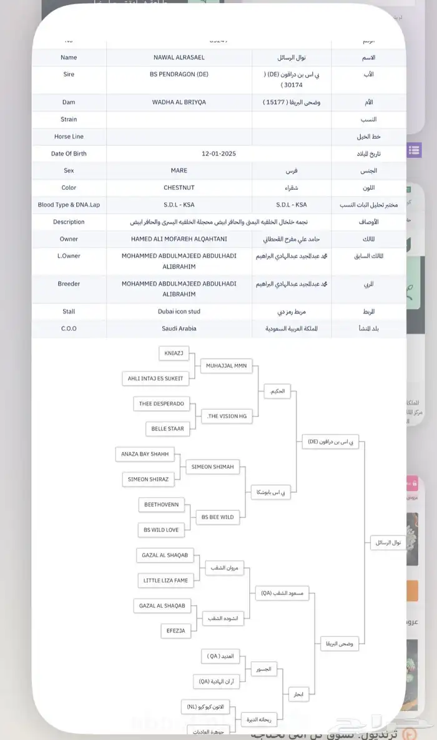
Task: Open the green checklist icon in the sidebar
Action: tap(409, 189)
